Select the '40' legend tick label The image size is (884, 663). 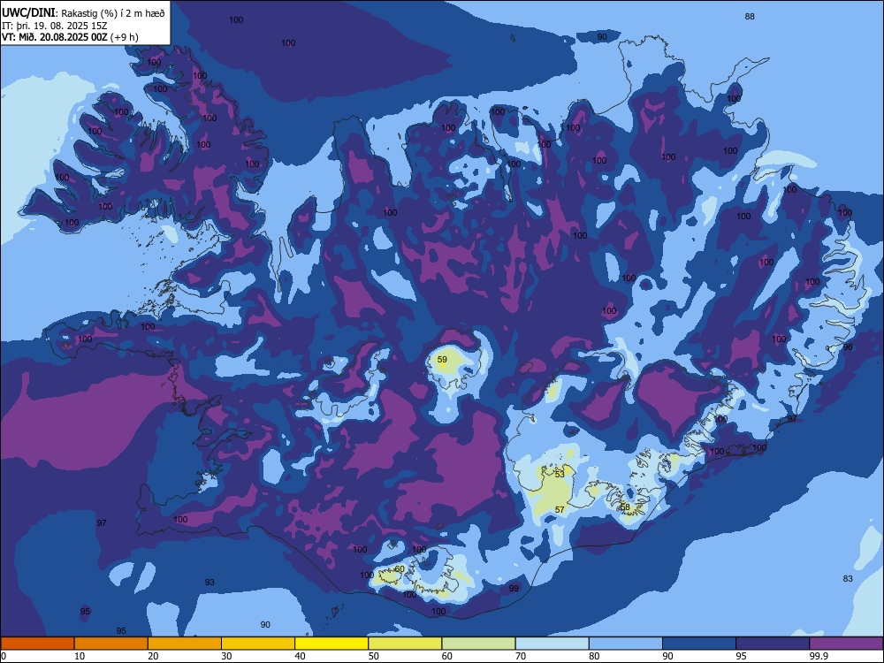(300, 656)
